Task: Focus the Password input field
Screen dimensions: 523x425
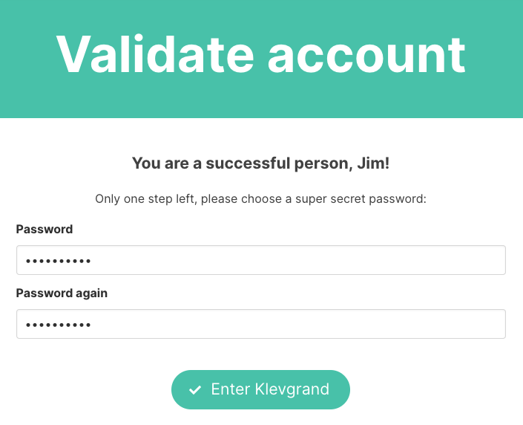Action: 261,261
